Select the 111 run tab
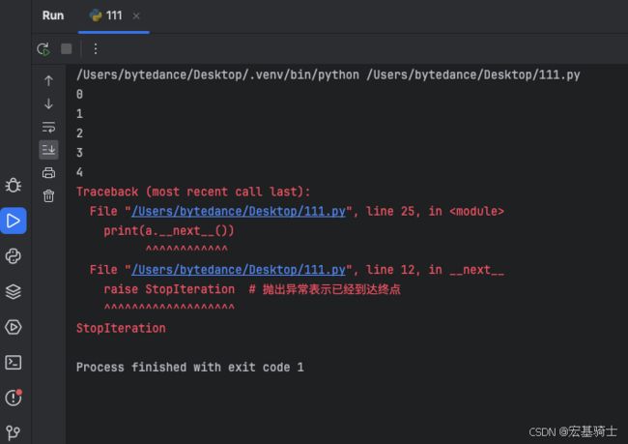The image size is (628, 444). 106,15
